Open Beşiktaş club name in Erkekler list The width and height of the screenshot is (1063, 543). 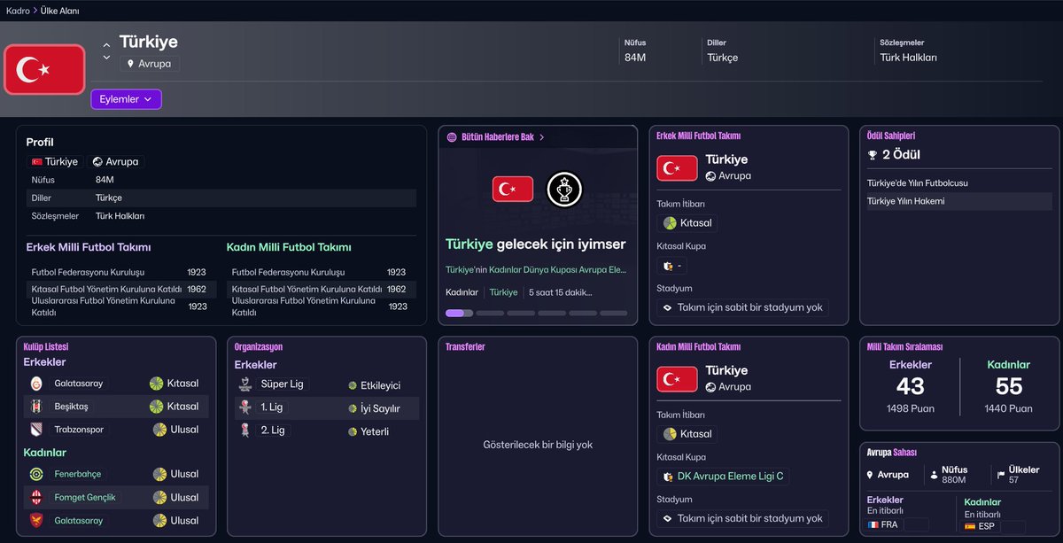(x=72, y=407)
